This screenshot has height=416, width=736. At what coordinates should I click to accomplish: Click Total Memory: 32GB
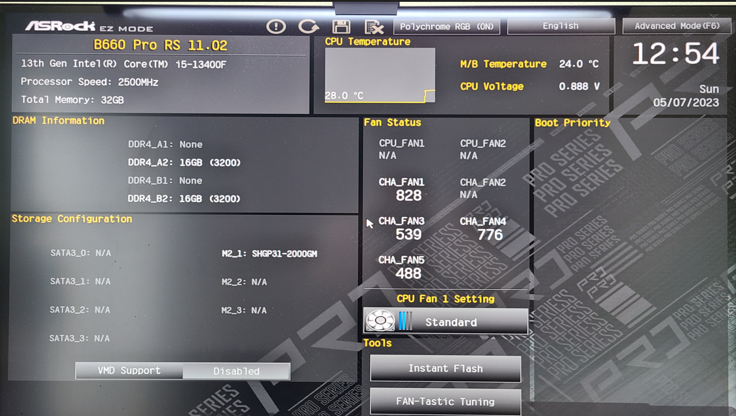[x=72, y=100]
